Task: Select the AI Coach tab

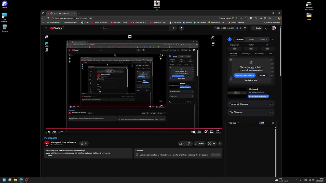Action: point(263,39)
